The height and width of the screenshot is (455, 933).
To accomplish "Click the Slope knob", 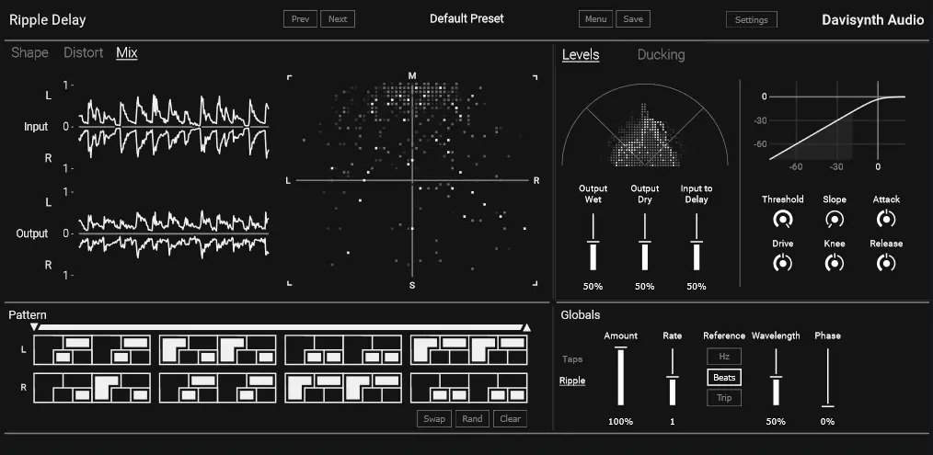I will pos(835,220).
